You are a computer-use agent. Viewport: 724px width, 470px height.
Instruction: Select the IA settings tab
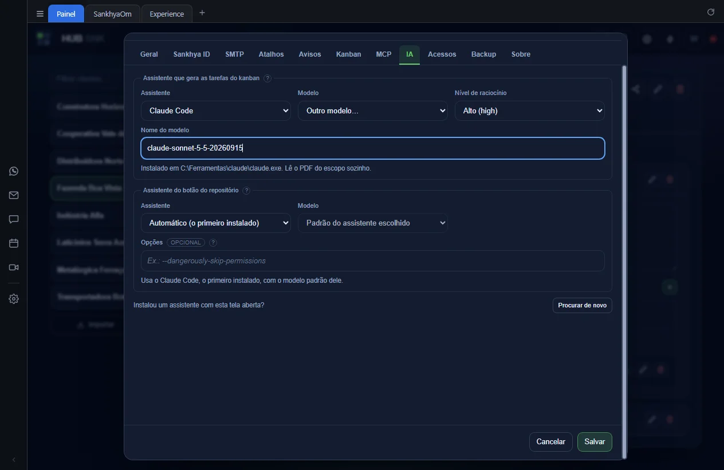coord(410,54)
